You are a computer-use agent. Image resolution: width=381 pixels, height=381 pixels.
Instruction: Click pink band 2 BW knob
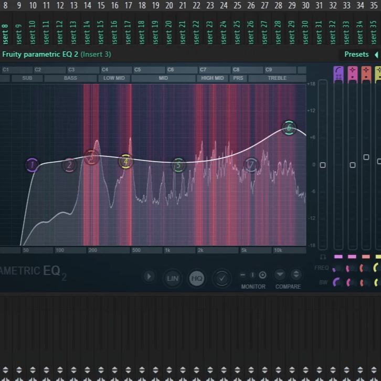(x=351, y=282)
